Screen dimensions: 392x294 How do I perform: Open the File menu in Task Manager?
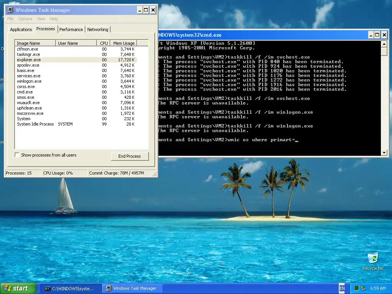pos(10,19)
